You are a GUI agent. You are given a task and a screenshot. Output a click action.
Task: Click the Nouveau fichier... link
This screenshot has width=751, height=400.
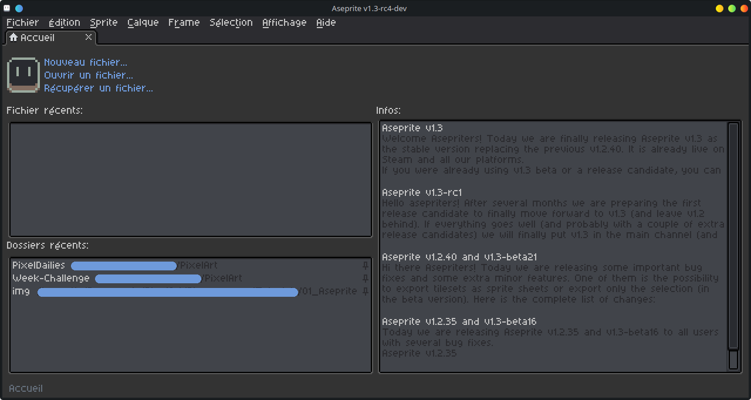pos(86,62)
